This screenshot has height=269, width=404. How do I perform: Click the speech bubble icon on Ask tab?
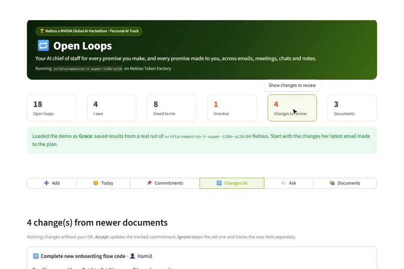click(284, 183)
